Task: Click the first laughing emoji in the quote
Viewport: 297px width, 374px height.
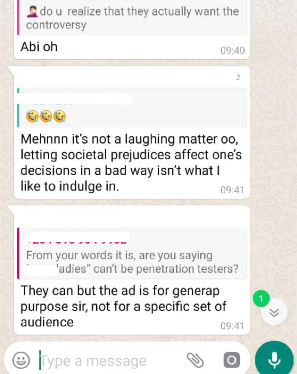Action: [32, 117]
